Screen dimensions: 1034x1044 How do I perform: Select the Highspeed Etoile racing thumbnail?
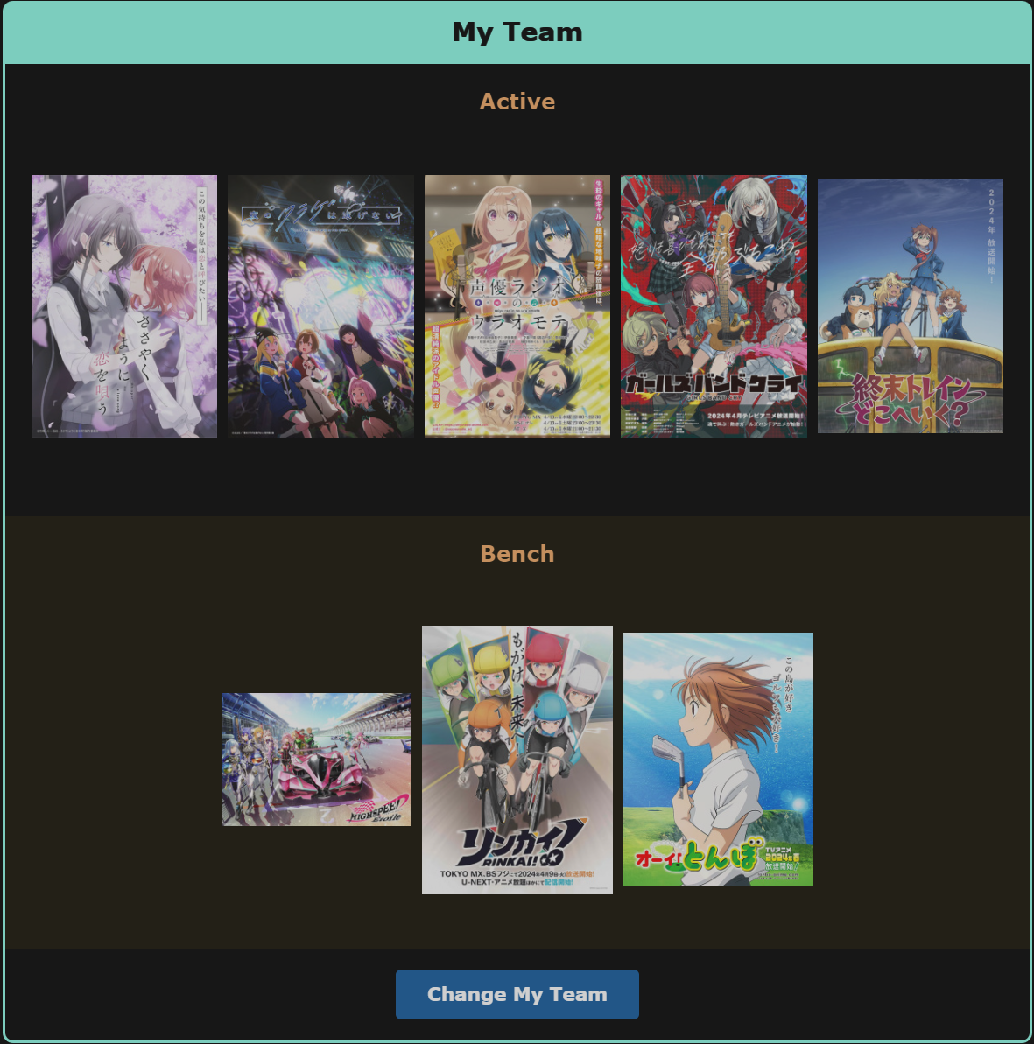coord(316,760)
